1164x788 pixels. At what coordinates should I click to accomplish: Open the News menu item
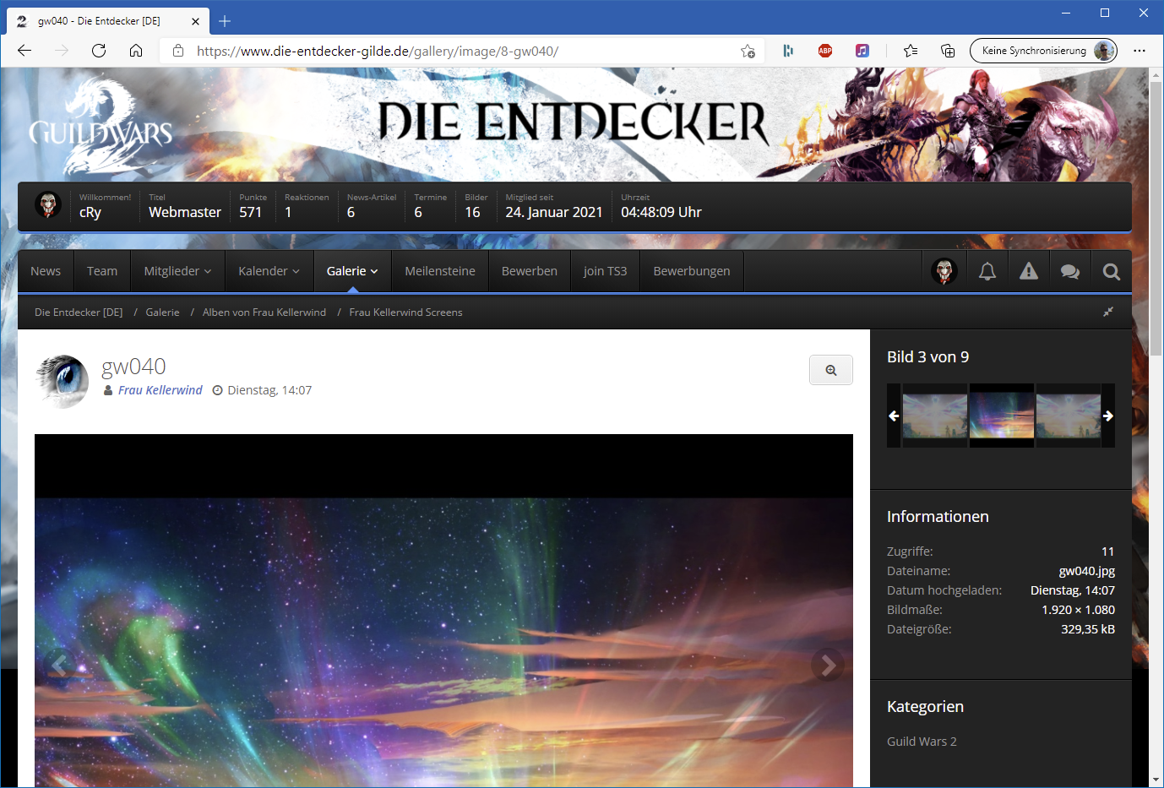pos(46,271)
